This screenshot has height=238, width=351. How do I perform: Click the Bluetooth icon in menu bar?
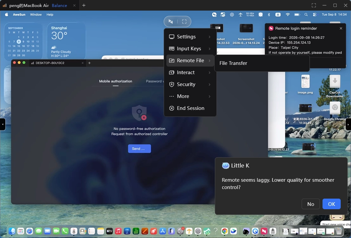(x=269, y=15)
